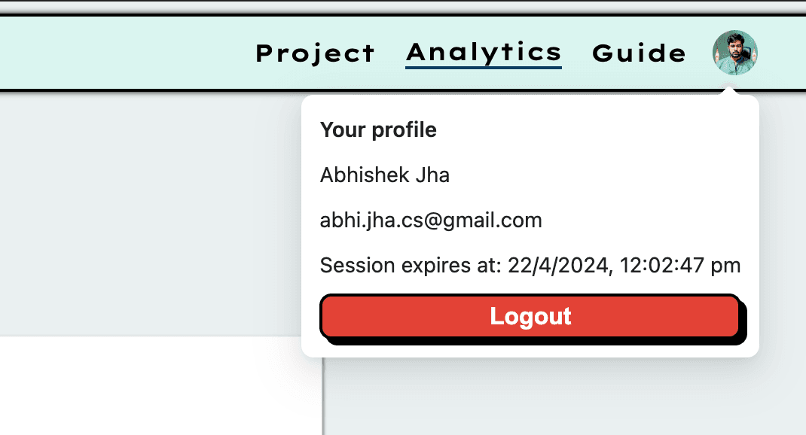Click the popover caret below avatar
Screen dimensions: 806x435
[729, 90]
